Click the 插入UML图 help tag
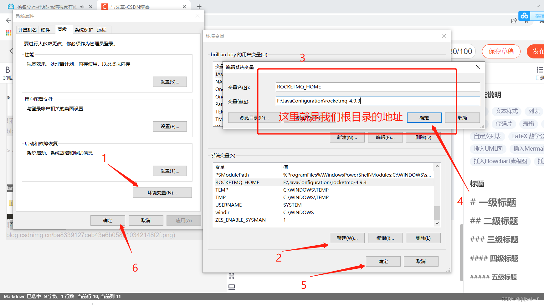This screenshot has width=544, height=305. [x=488, y=149]
